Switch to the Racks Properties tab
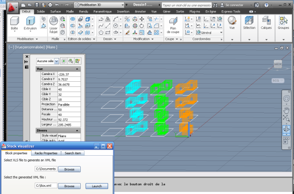The image size is (294, 194). pyautogui.click(x=46, y=153)
